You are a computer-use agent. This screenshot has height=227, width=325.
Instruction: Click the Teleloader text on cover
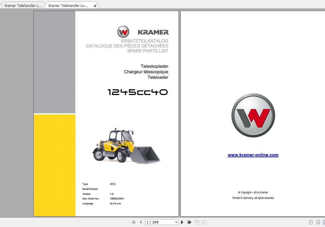click(x=158, y=77)
